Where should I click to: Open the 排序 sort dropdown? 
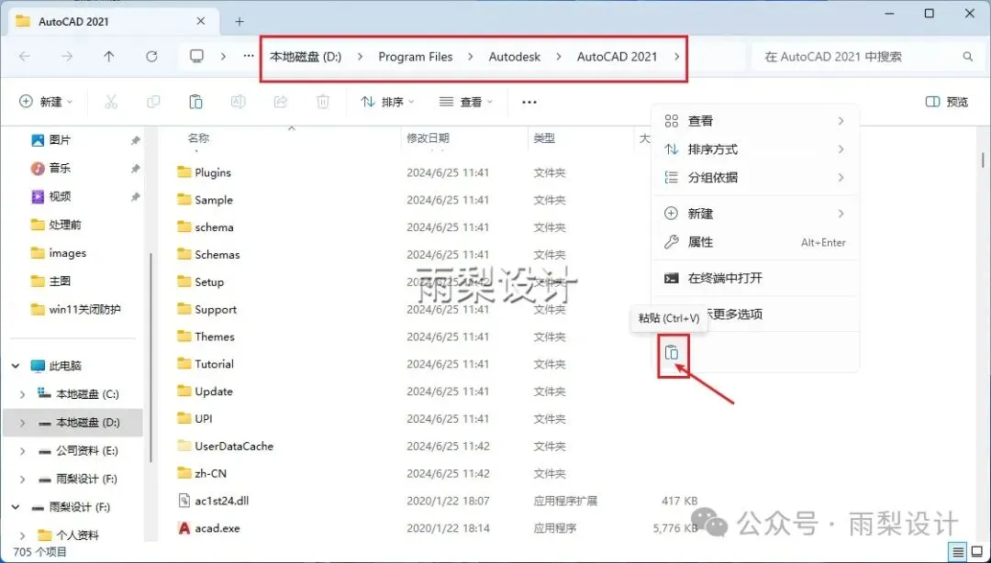387,102
